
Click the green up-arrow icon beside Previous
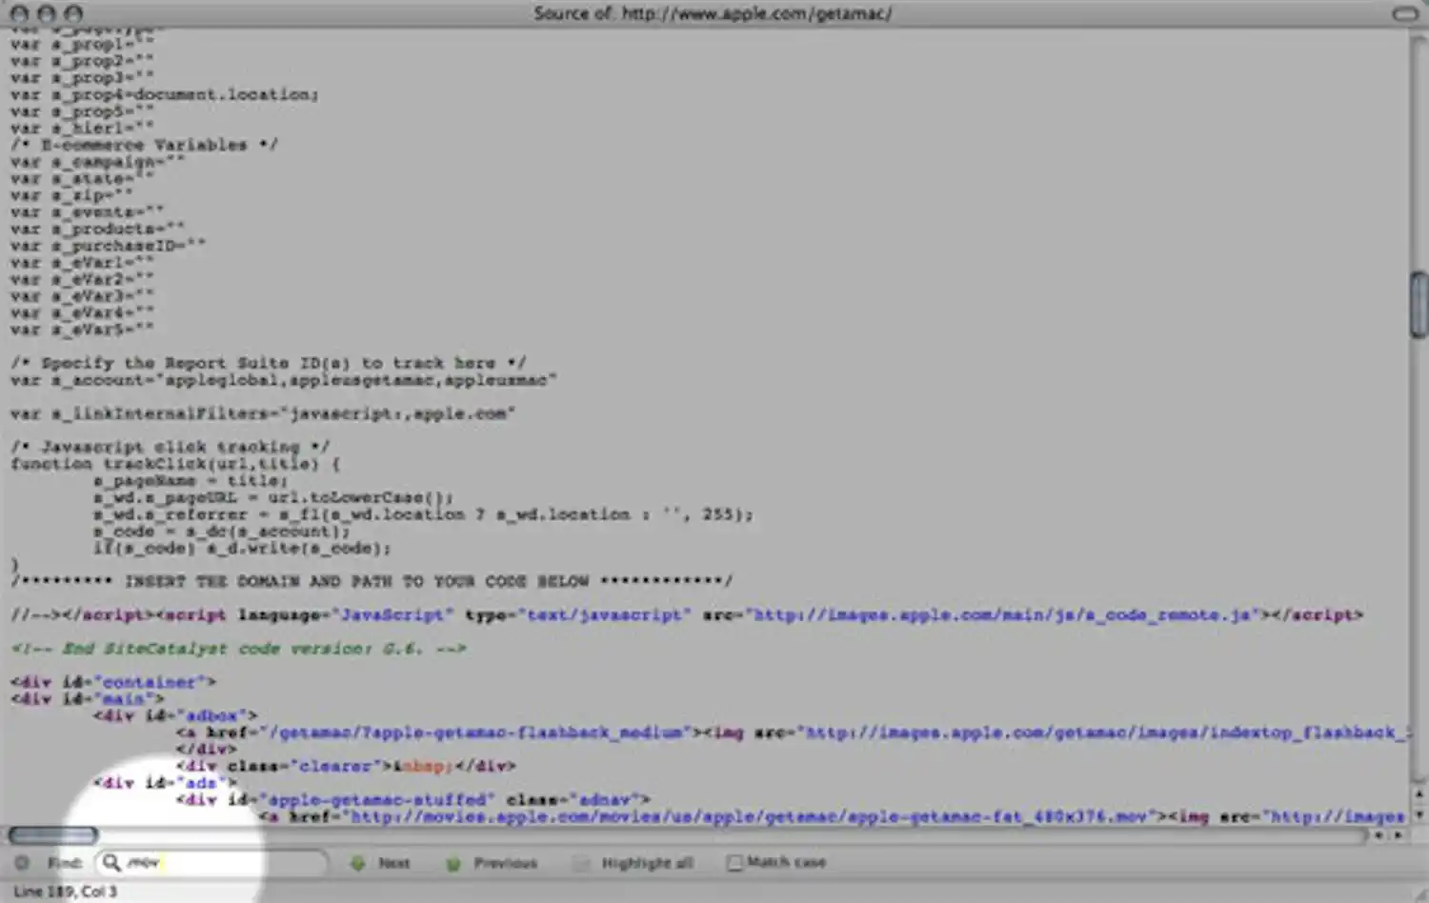(x=454, y=863)
